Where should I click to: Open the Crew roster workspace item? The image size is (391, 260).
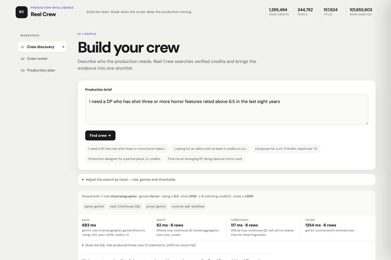click(42, 59)
